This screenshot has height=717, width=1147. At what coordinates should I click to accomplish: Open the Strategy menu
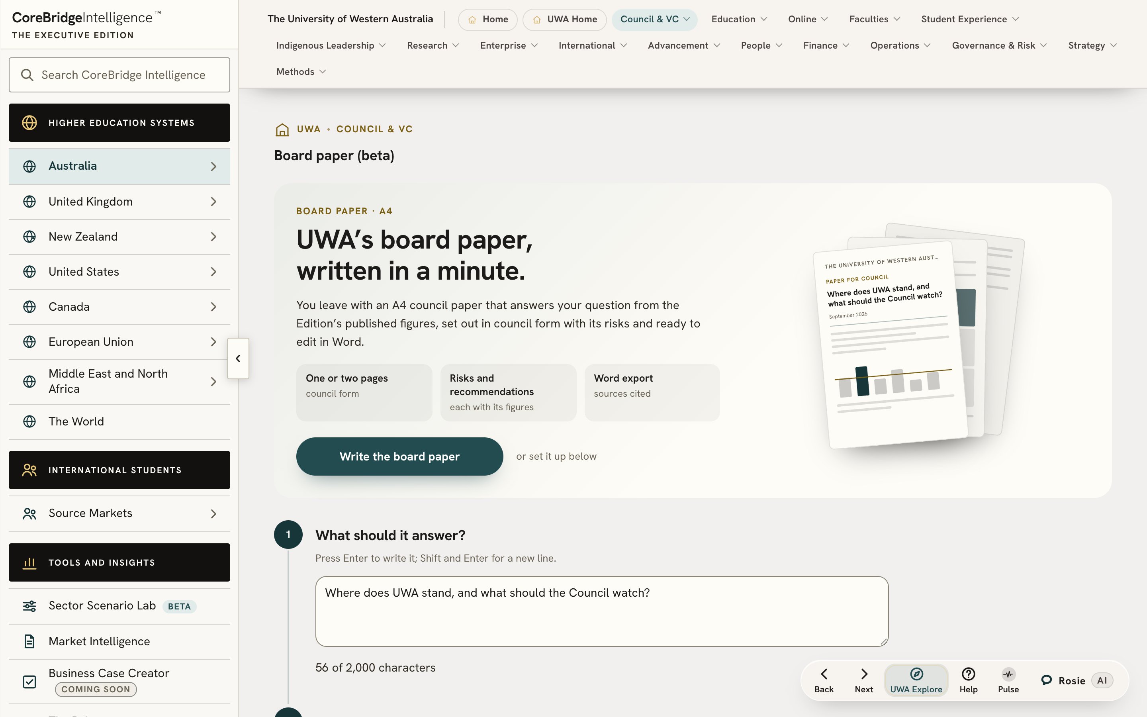pos(1092,45)
